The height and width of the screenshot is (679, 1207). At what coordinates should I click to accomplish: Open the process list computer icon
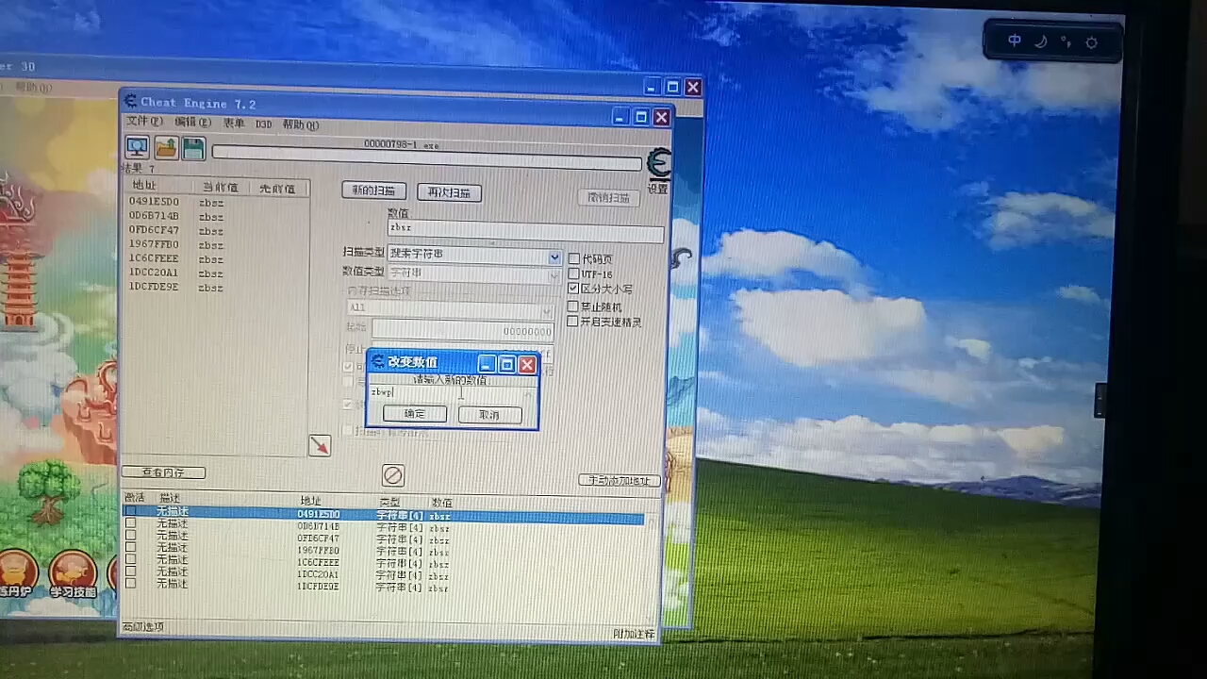(137, 147)
